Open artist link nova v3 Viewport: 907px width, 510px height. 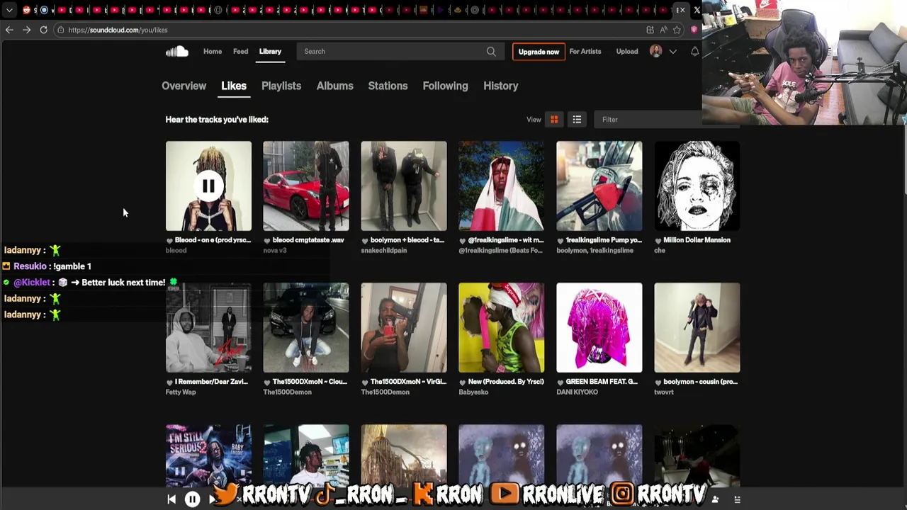point(275,251)
